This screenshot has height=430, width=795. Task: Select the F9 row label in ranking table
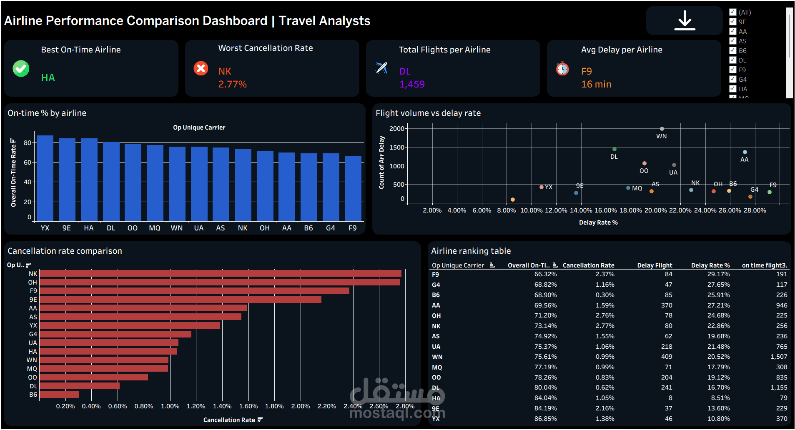pyautogui.click(x=435, y=275)
